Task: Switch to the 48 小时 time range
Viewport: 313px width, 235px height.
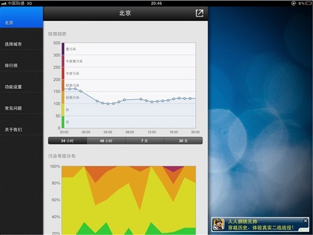Action: [106, 140]
